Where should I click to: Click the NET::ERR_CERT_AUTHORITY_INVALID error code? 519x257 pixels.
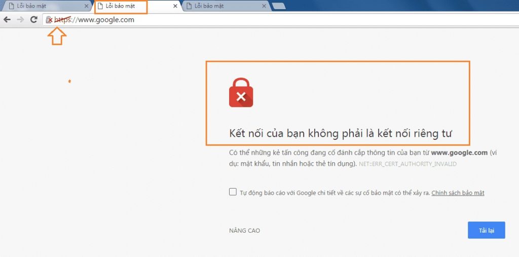(408, 164)
